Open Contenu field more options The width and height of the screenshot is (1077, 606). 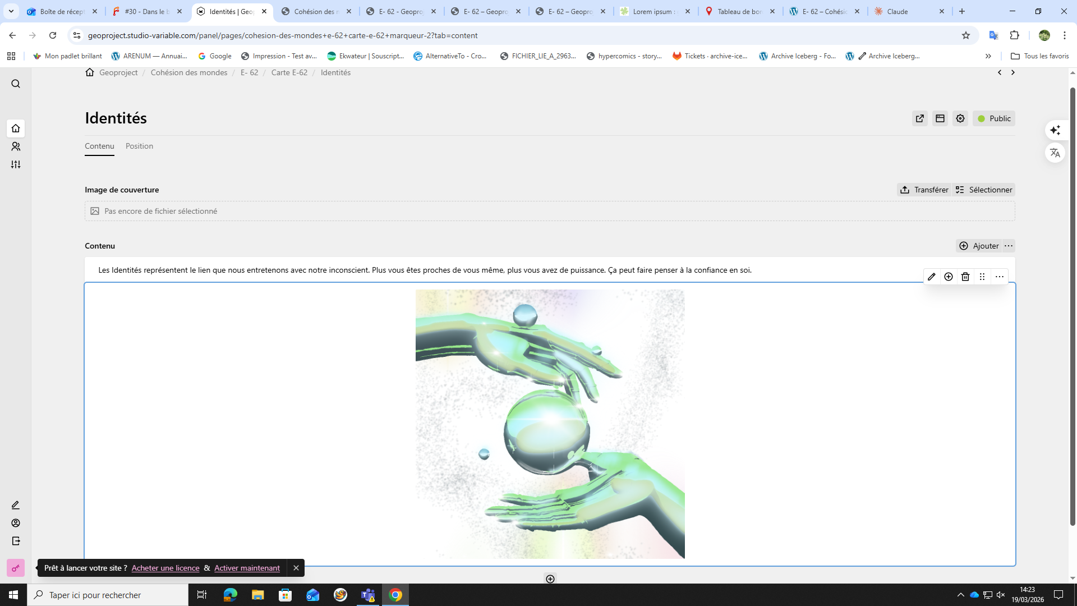point(1009,246)
